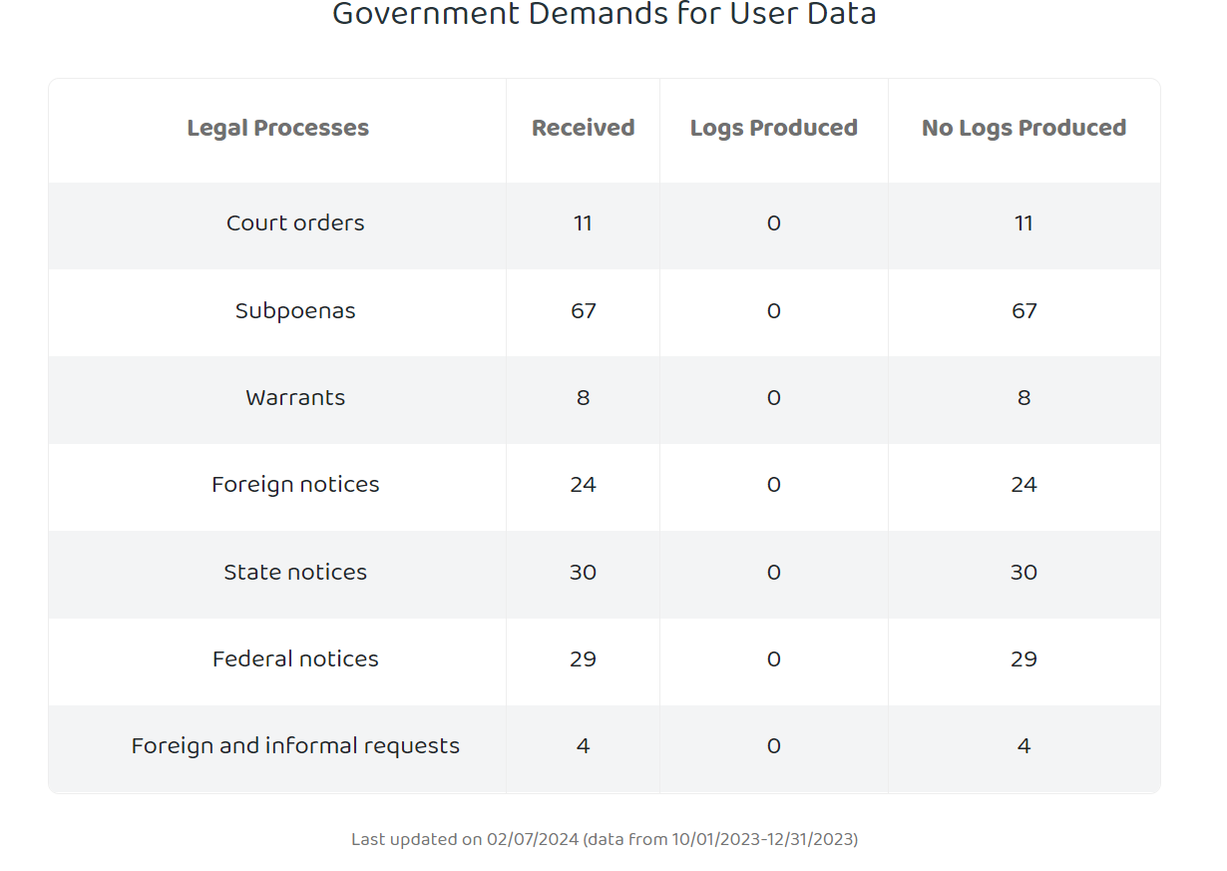This screenshot has width=1227, height=871.
Task: Click Federal notices no-logs value 29
Action: (x=1024, y=658)
